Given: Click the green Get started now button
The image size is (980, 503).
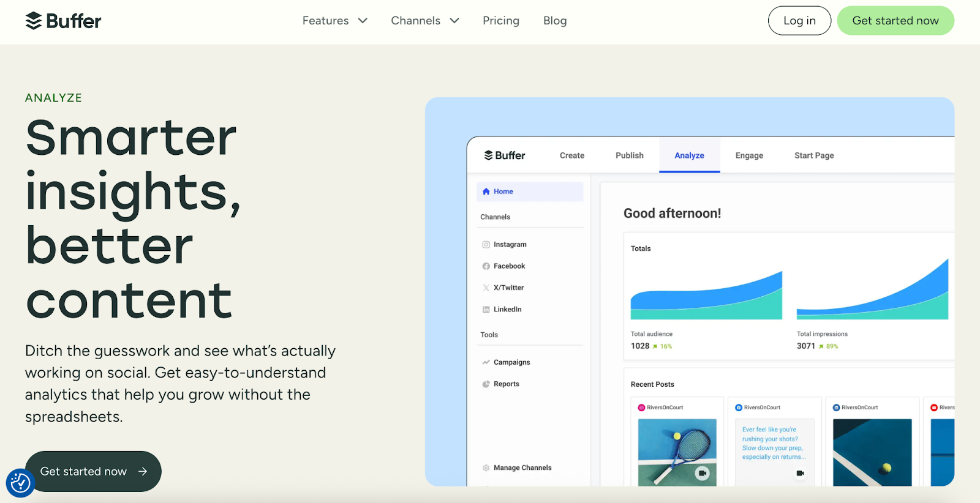Looking at the screenshot, I should [x=895, y=21].
